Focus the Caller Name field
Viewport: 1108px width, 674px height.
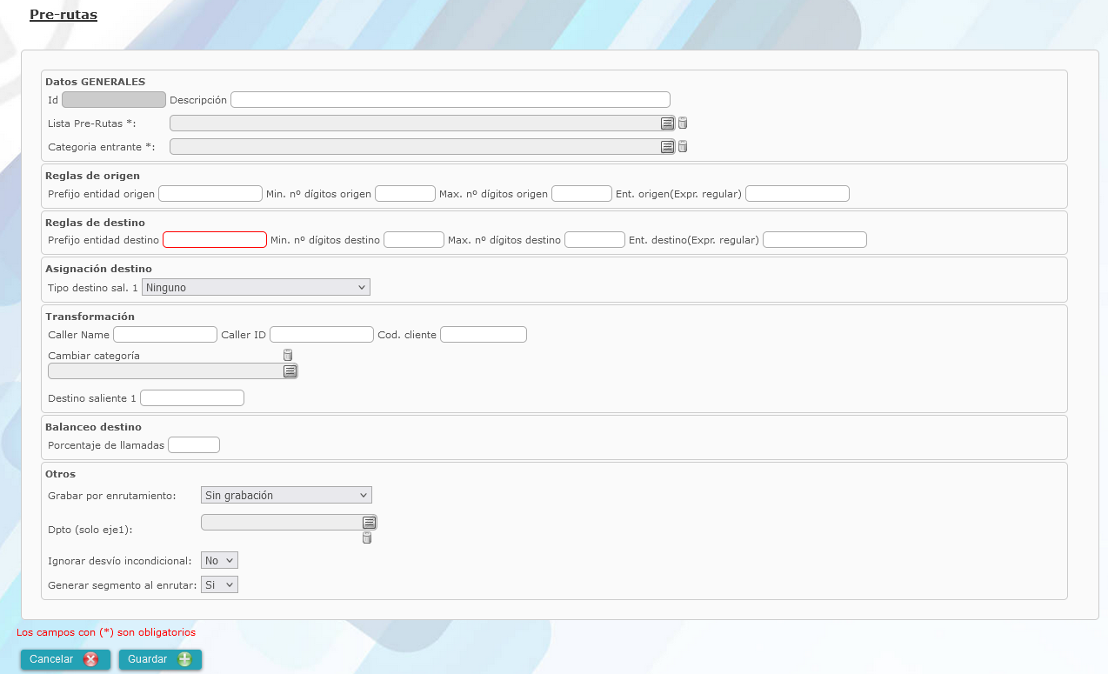tap(165, 335)
